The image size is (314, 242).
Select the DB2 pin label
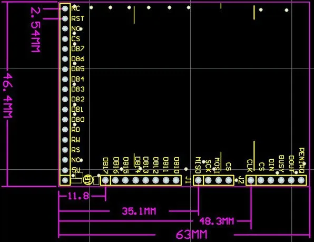[x=77, y=99]
